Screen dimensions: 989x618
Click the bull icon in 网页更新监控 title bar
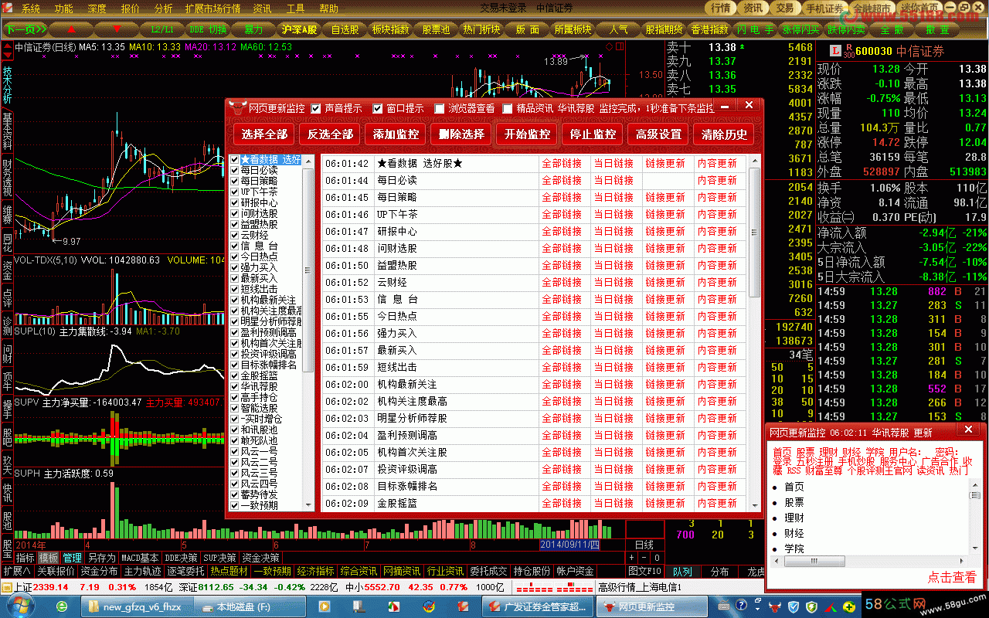click(238, 108)
